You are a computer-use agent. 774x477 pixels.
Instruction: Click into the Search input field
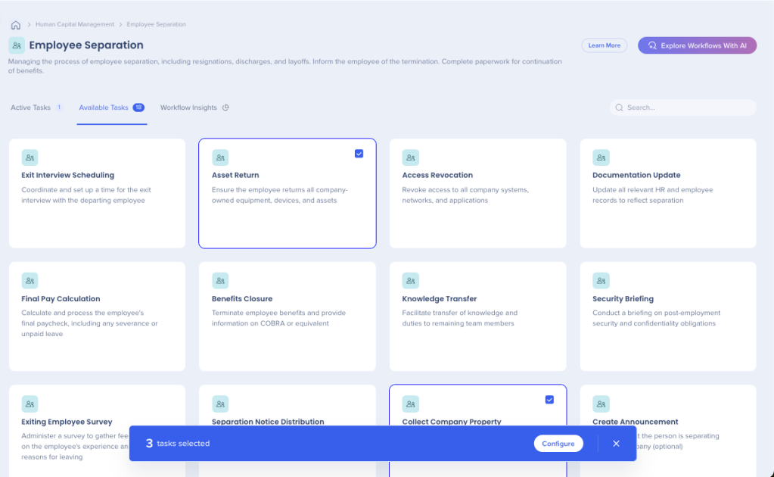(687, 108)
